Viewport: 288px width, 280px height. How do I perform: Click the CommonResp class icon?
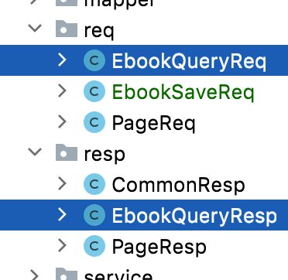(94, 184)
